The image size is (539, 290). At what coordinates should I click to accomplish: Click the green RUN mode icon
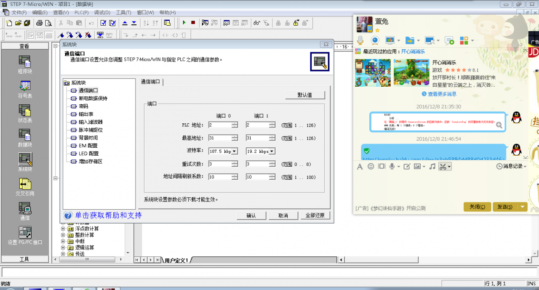point(184,23)
